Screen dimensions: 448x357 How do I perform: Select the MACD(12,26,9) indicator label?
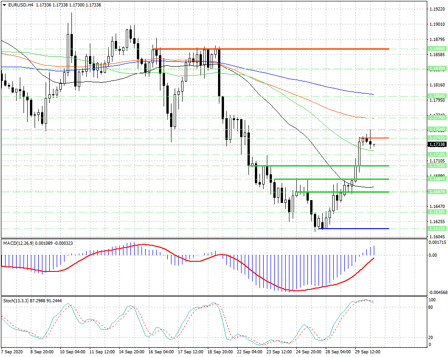[38, 243]
